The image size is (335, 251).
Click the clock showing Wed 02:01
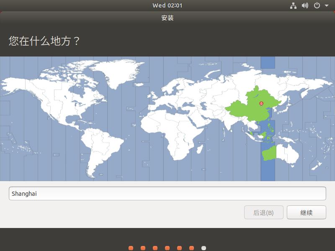(x=167, y=5)
